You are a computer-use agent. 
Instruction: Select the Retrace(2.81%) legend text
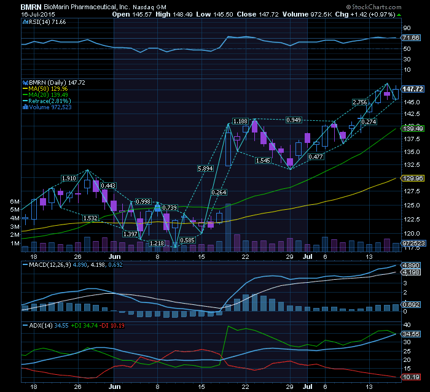click(50, 101)
